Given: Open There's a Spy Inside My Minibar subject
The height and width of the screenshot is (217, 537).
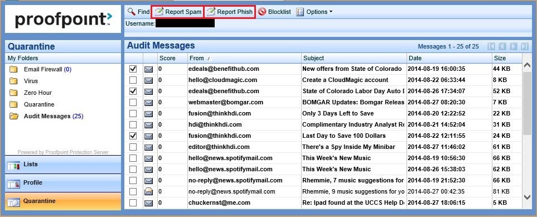Looking at the screenshot, I should (x=349, y=147).
